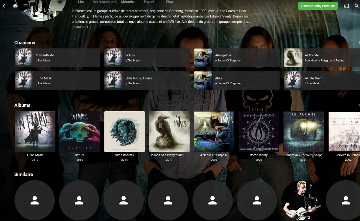This screenshot has width=360, height=221.
Task: Open the search magnifier icon
Action: click(356, 6)
